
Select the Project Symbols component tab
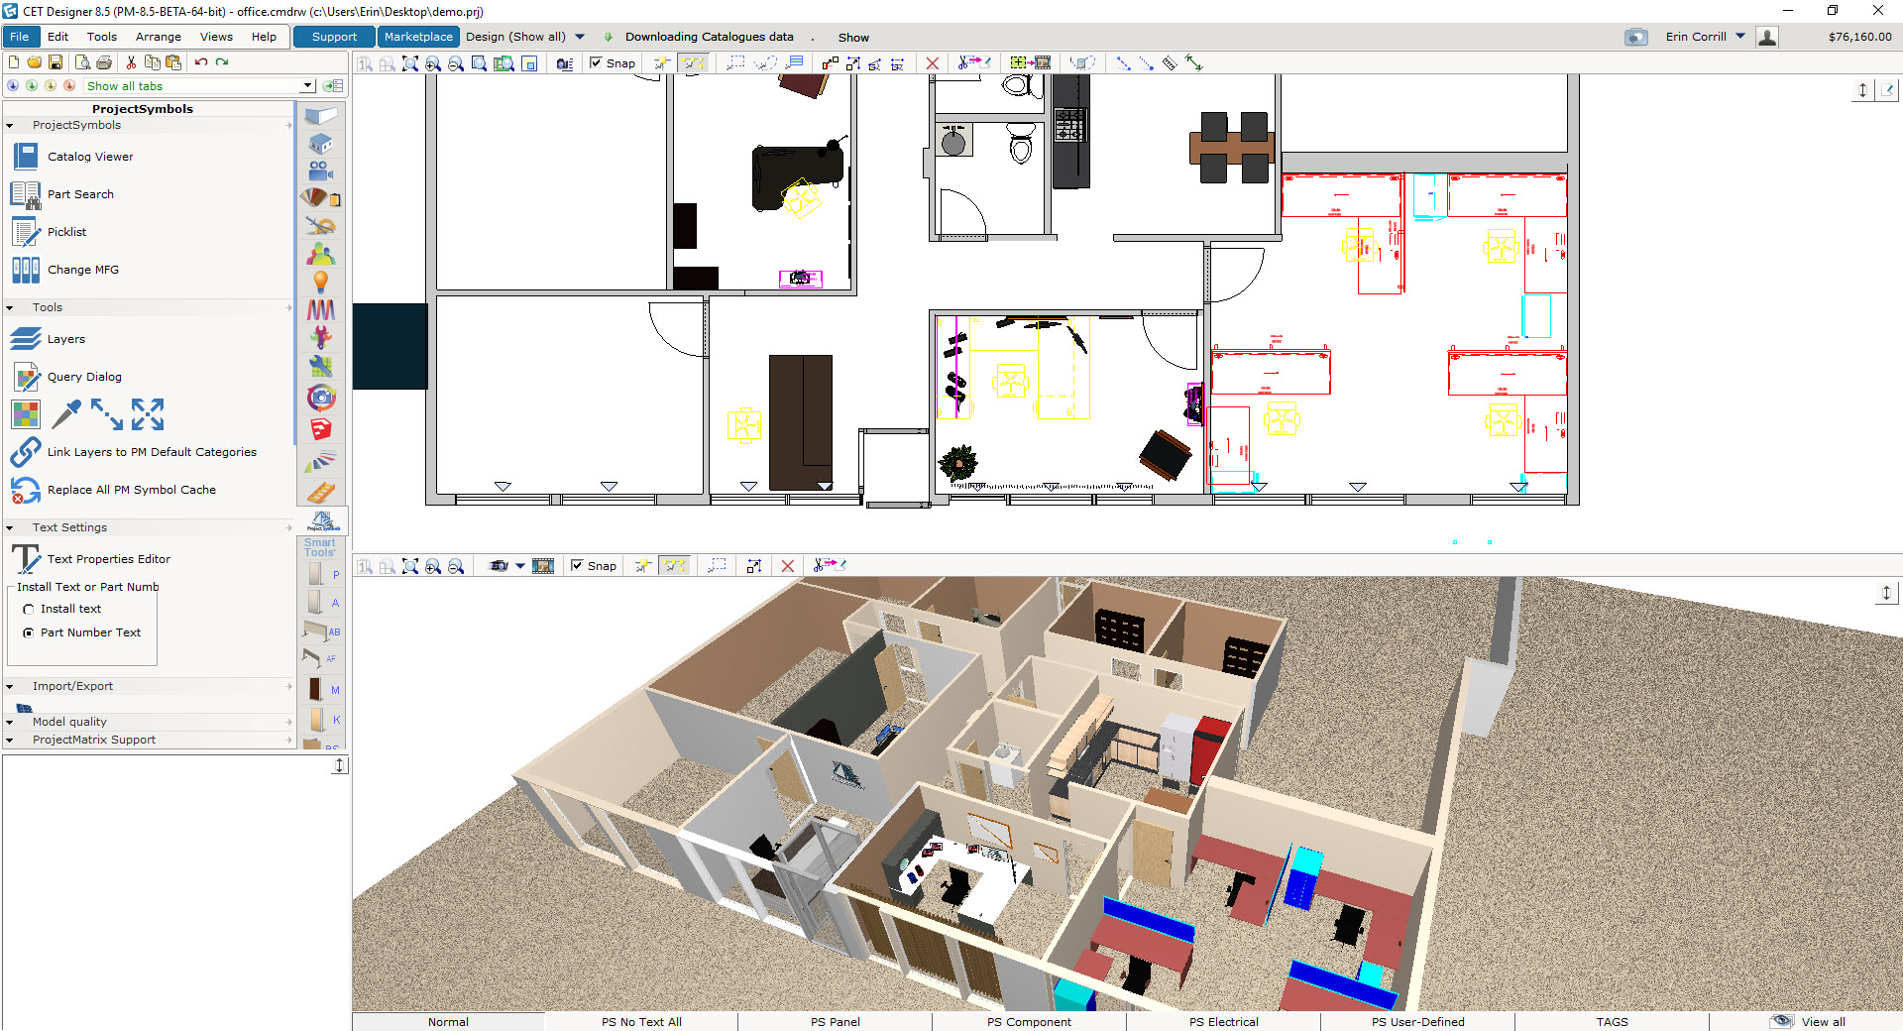pos(323,520)
